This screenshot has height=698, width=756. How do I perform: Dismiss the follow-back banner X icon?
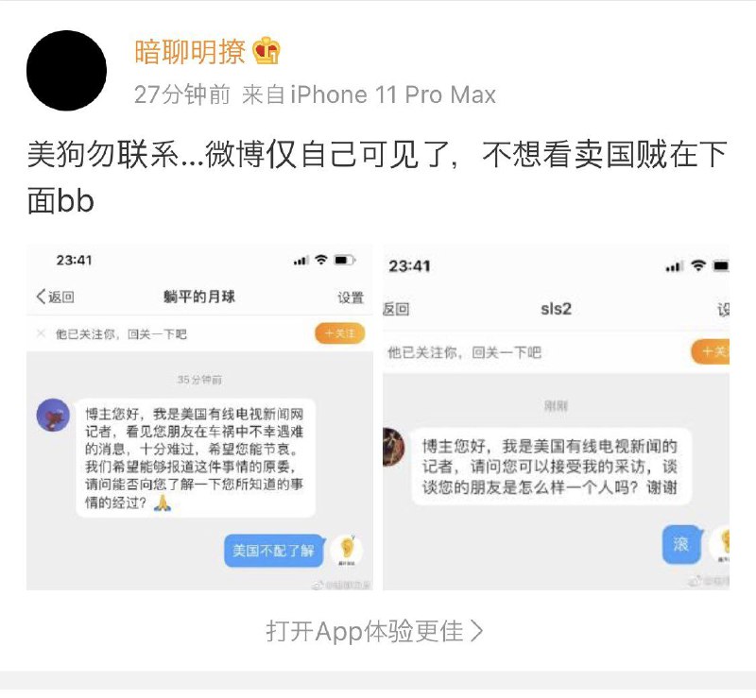tap(41, 333)
